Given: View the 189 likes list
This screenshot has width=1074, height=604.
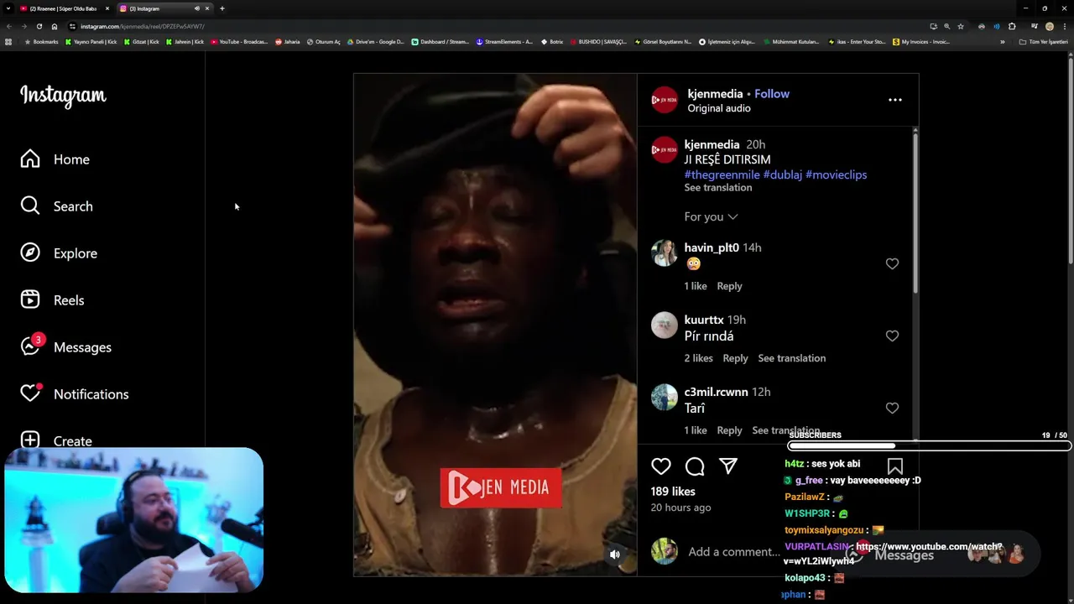Looking at the screenshot, I should (x=673, y=492).
